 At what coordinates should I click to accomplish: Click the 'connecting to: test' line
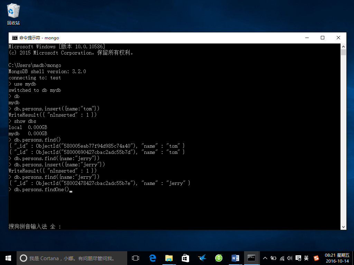point(35,78)
